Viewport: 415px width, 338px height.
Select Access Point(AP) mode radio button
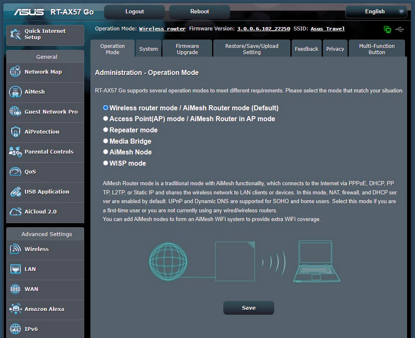click(106, 119)
